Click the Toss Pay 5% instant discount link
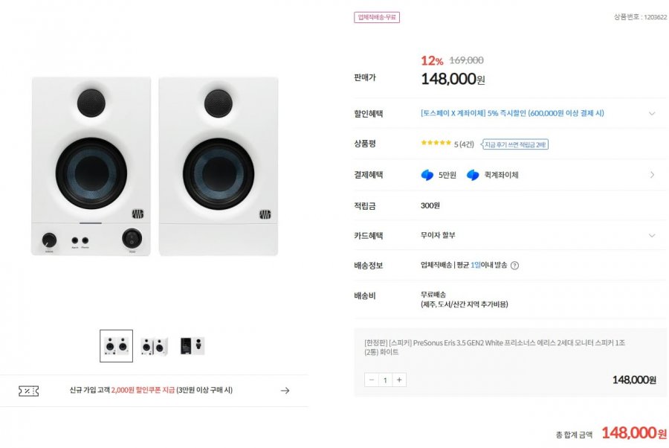 click(512, 114)
